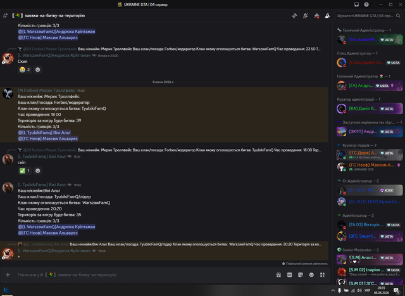Toggle the green checkmark reaction under скіп
The width and height of the screenshot is (405, 296).
(25, 171)
